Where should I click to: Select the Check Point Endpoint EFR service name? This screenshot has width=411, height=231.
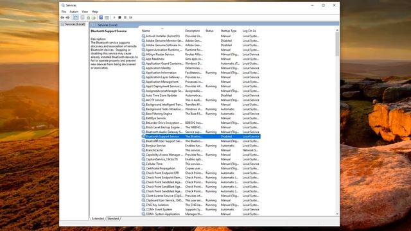click(x=162, y=173)
